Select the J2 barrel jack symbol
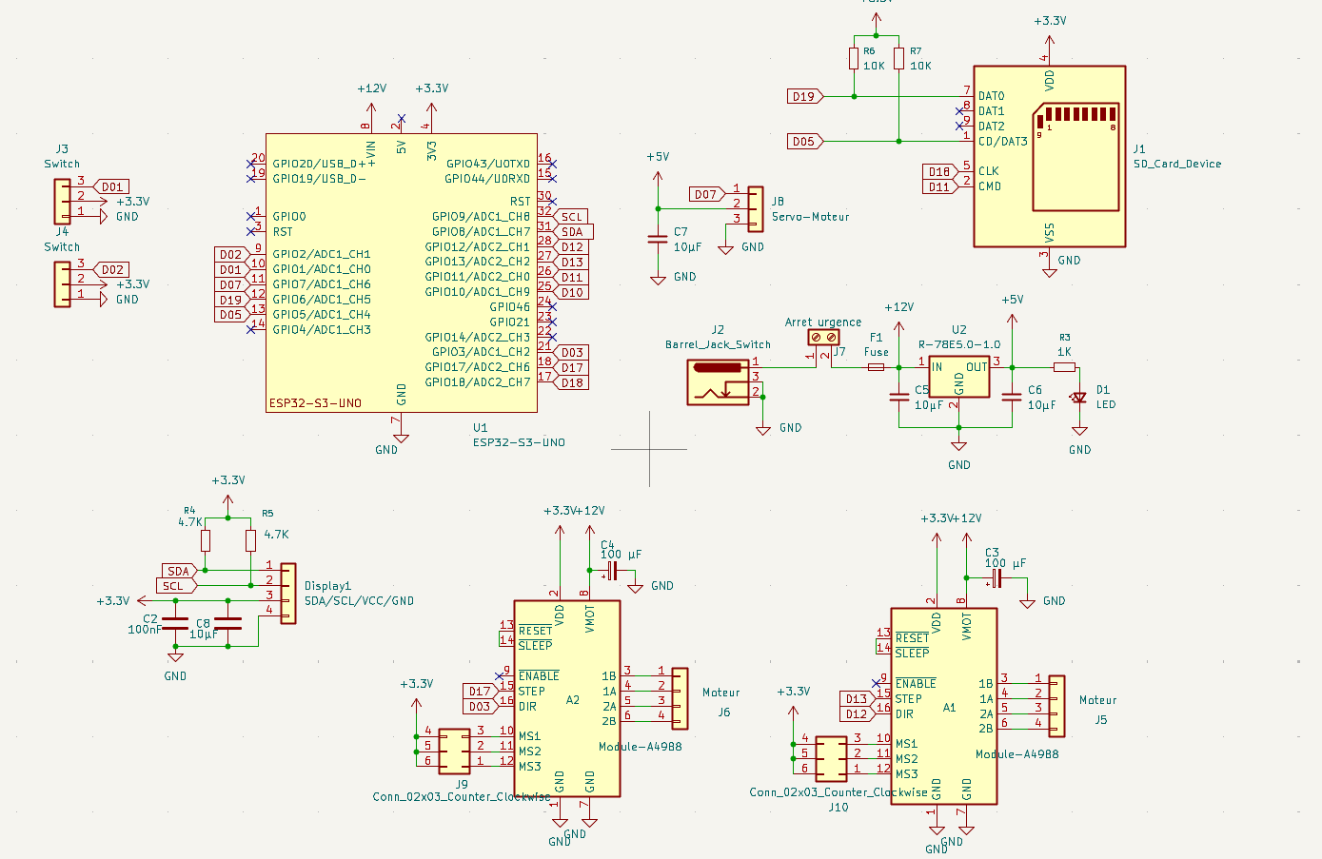 click(x=719, y=381)
